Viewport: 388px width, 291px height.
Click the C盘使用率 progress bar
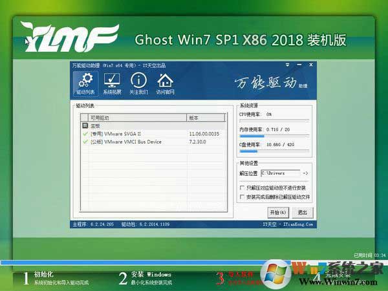274,151
